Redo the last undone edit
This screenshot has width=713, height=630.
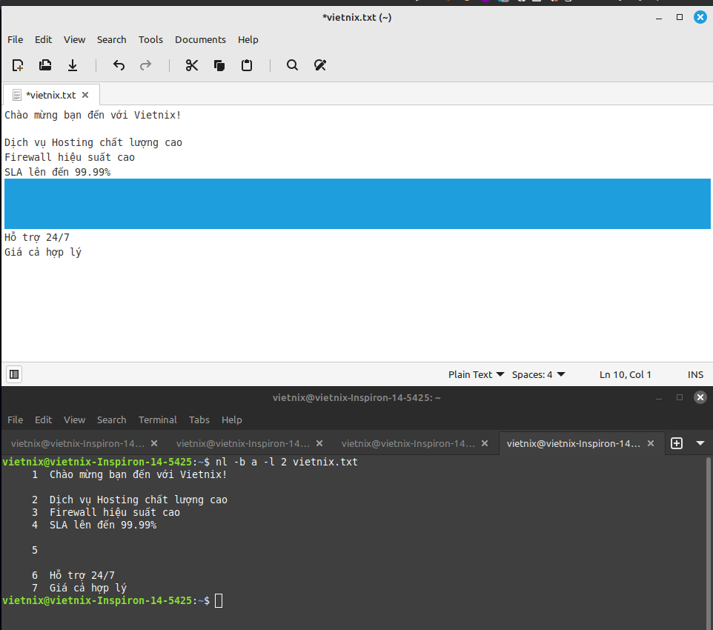click(145, 65)
